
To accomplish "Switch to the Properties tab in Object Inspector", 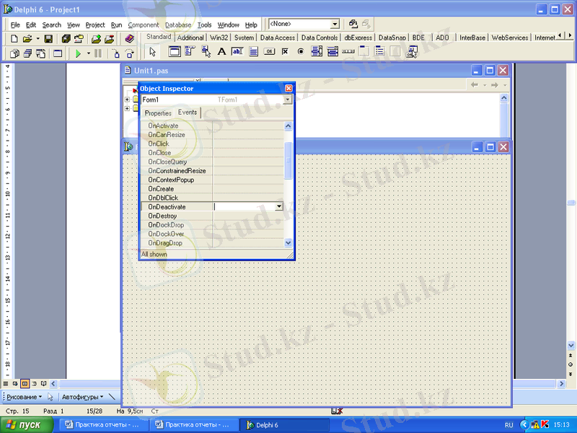I will coord(158,113).
